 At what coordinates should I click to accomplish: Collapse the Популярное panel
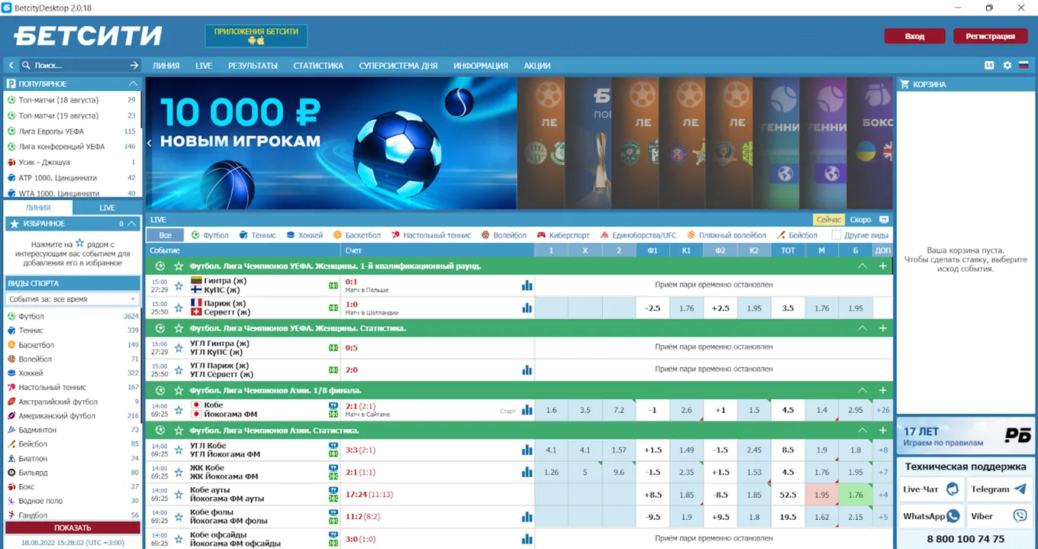[134, 84]
